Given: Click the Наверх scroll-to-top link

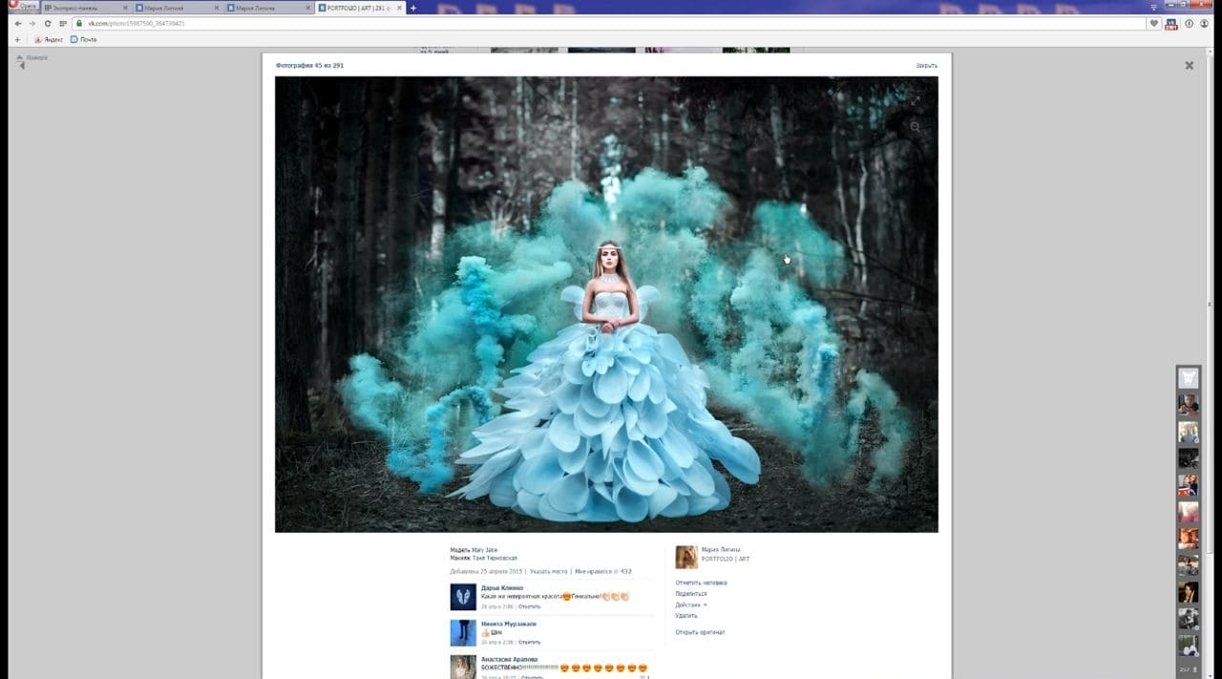Looking at the screenshot, I should 32,58.
